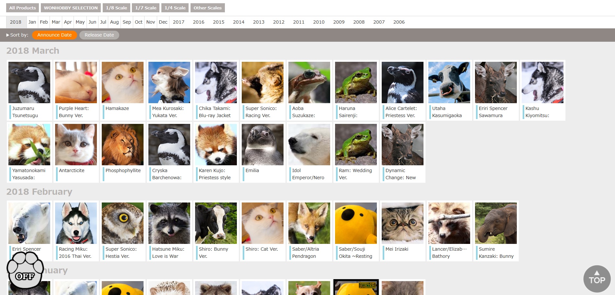Sort products by Announce Date
615x295 pixels.
pos(54,35)
